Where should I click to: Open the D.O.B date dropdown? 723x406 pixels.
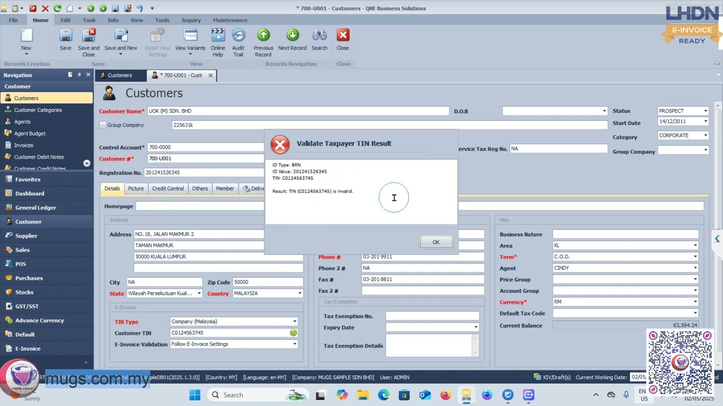point(604,111)
